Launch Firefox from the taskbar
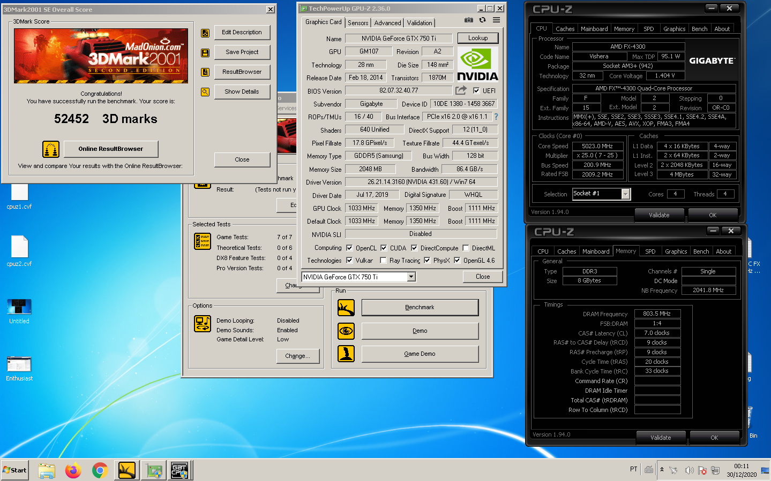This screenshot has width=771, height=481. [73, 470]
